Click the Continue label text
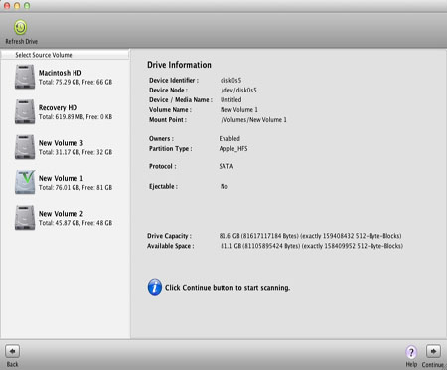This screenshot has height=370, width=447. tap(432, 365)
